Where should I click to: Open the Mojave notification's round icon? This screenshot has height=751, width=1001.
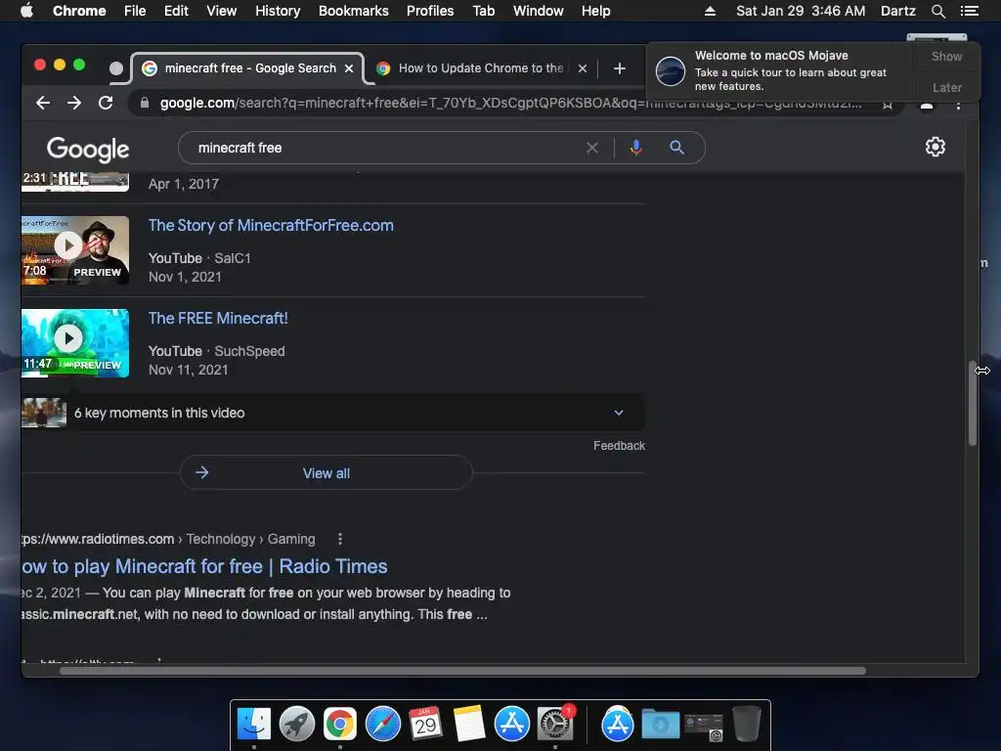coord(671,70)
